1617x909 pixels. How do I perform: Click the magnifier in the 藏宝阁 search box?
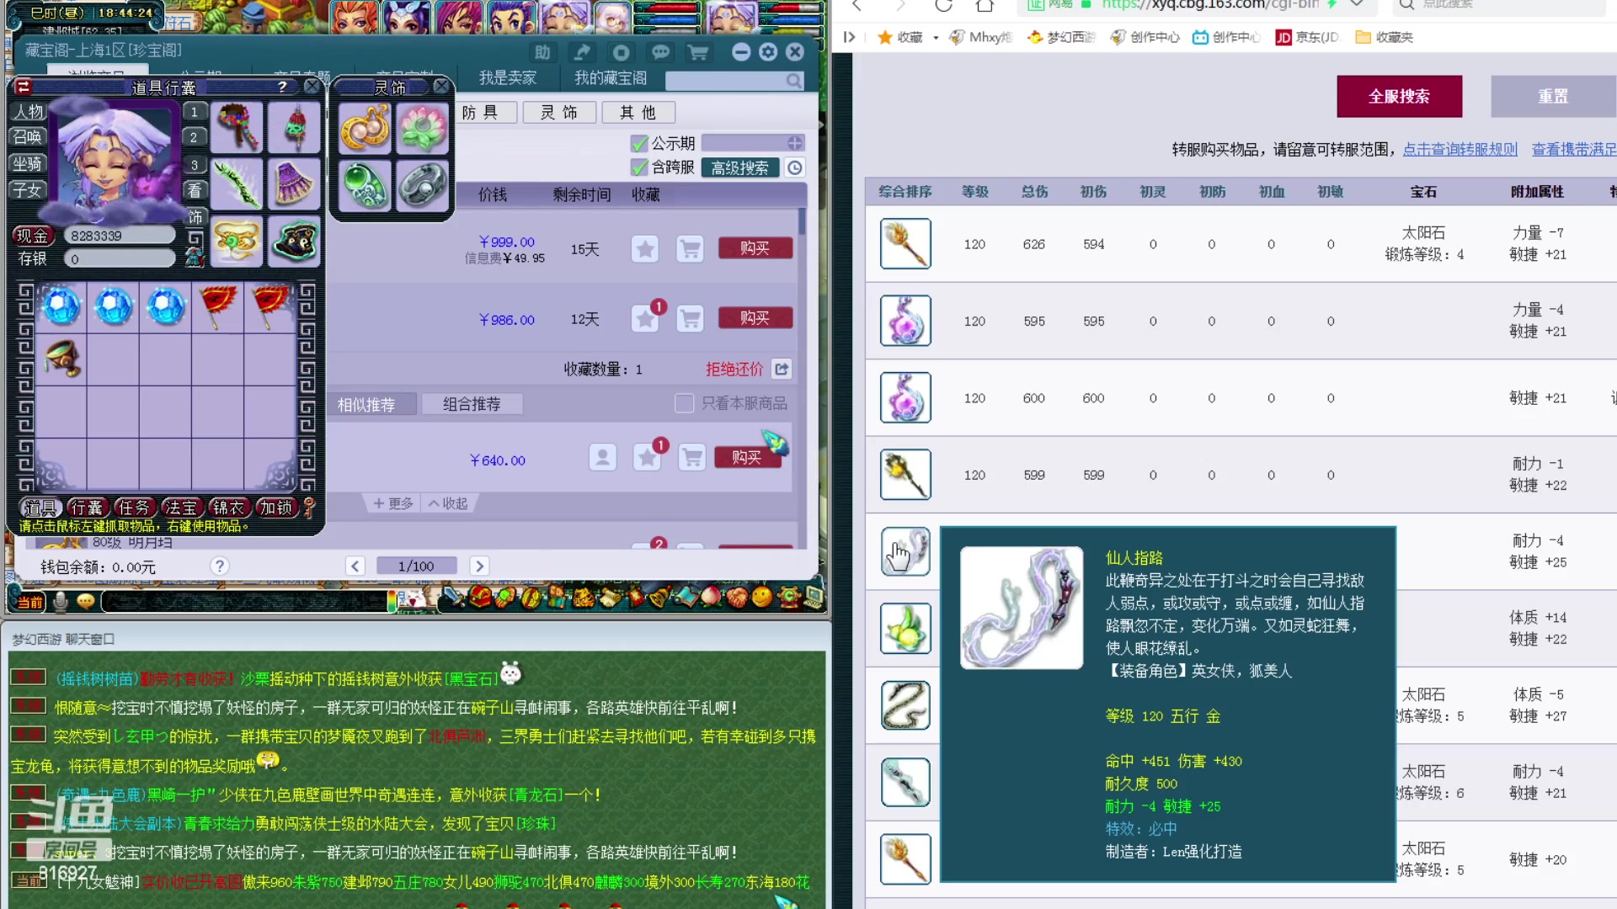793,81
